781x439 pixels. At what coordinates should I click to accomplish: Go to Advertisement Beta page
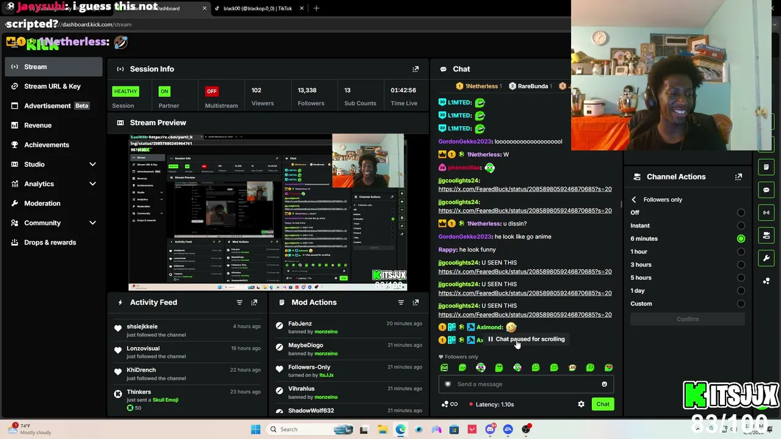pyautogui.click(x=54, y=105)
